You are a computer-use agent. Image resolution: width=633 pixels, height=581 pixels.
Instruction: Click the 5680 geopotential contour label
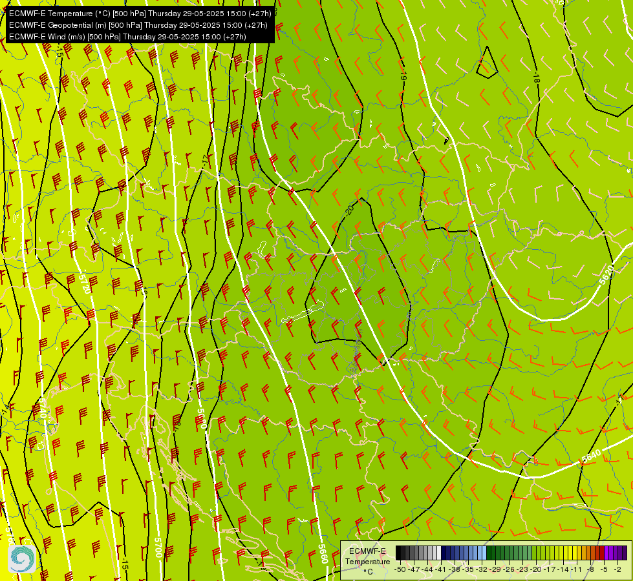(202, 420)
